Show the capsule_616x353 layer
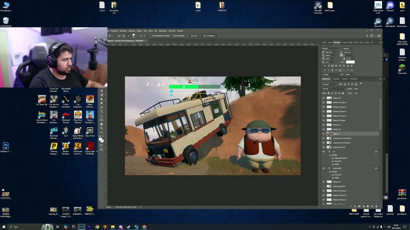Image resolution: width=410 pixels, height=230 pixels. (324, 186)
